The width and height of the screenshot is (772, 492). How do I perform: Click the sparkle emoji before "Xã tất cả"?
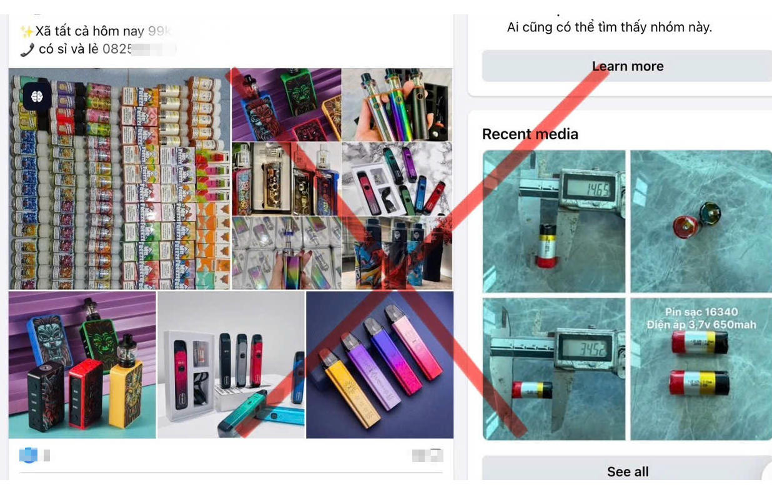[x=27, y=31]
